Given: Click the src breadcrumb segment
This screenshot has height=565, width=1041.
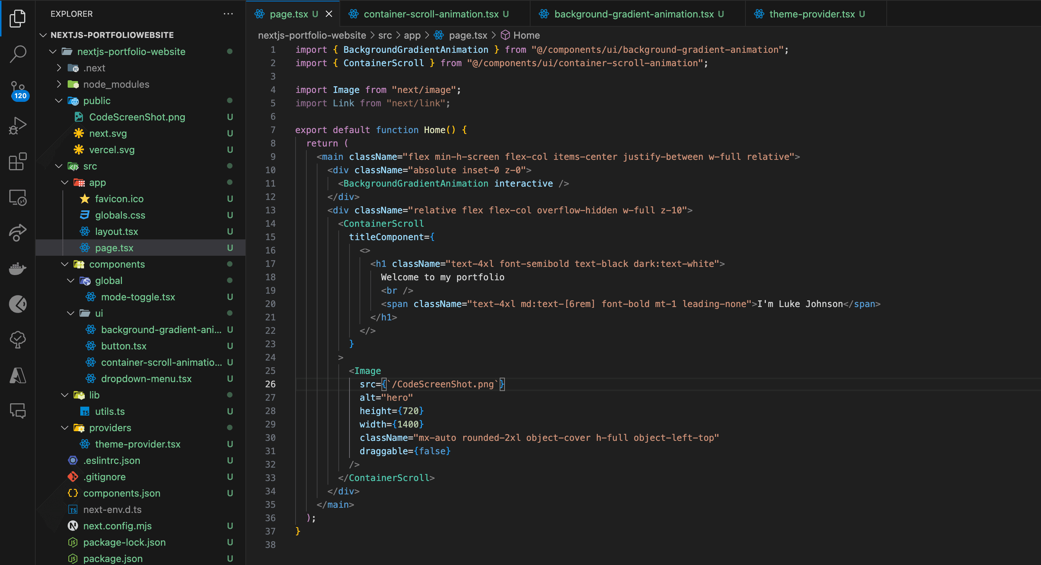Looking at the screenshot, I should point(385,35).
